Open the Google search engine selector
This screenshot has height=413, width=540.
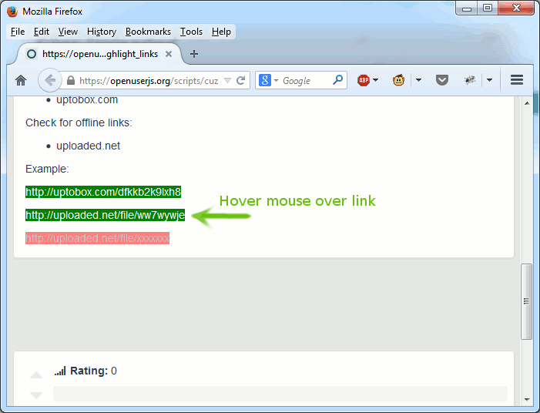(x=268, y=81)
